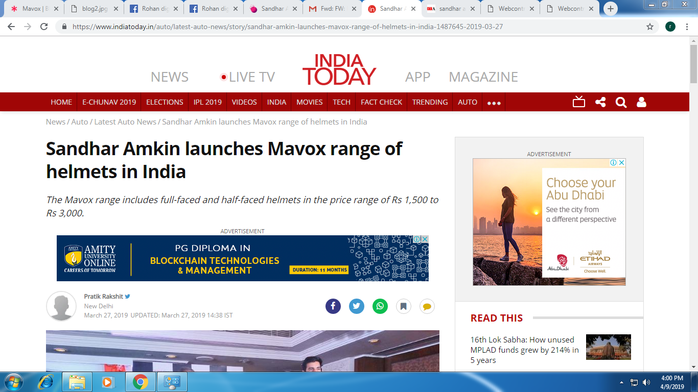Close the Amity University banner ad
This screenshot has width=698, height=392.
click(x=425, y=239)
